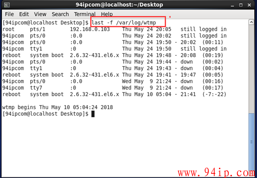257x178 pixels.
Task: Click the vertical scrollbar thumb
Action: point(251,142)
